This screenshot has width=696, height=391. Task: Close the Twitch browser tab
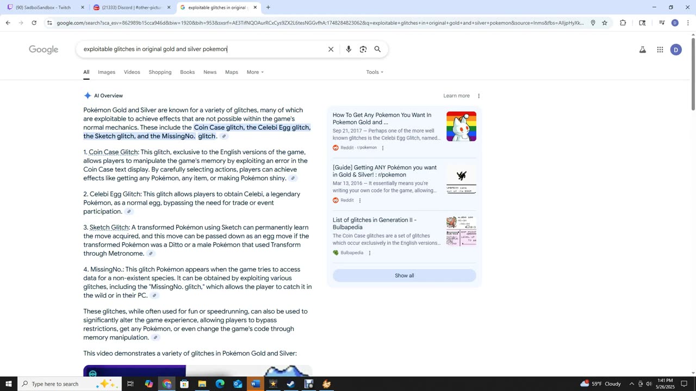click(83, 8)
